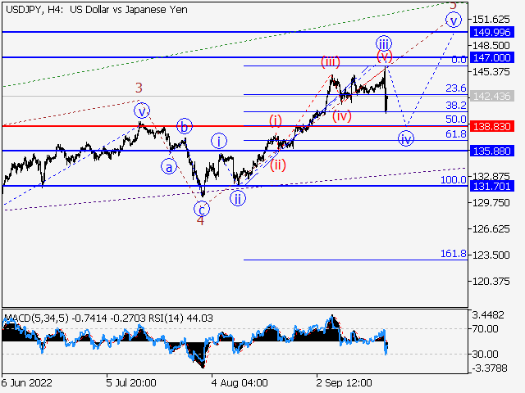Click the -3.3788 indicator scale value
Image resolution: width=525 pixels, height=393 pixels.
coord(490,368)
